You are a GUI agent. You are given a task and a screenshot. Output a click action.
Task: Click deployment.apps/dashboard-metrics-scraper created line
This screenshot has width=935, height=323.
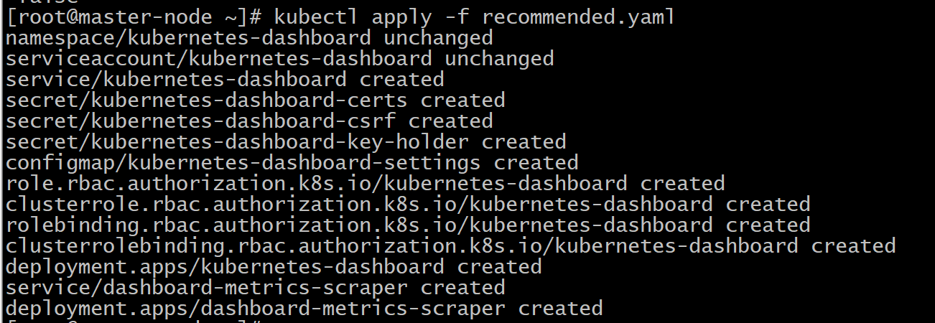(x=304, y=308)
